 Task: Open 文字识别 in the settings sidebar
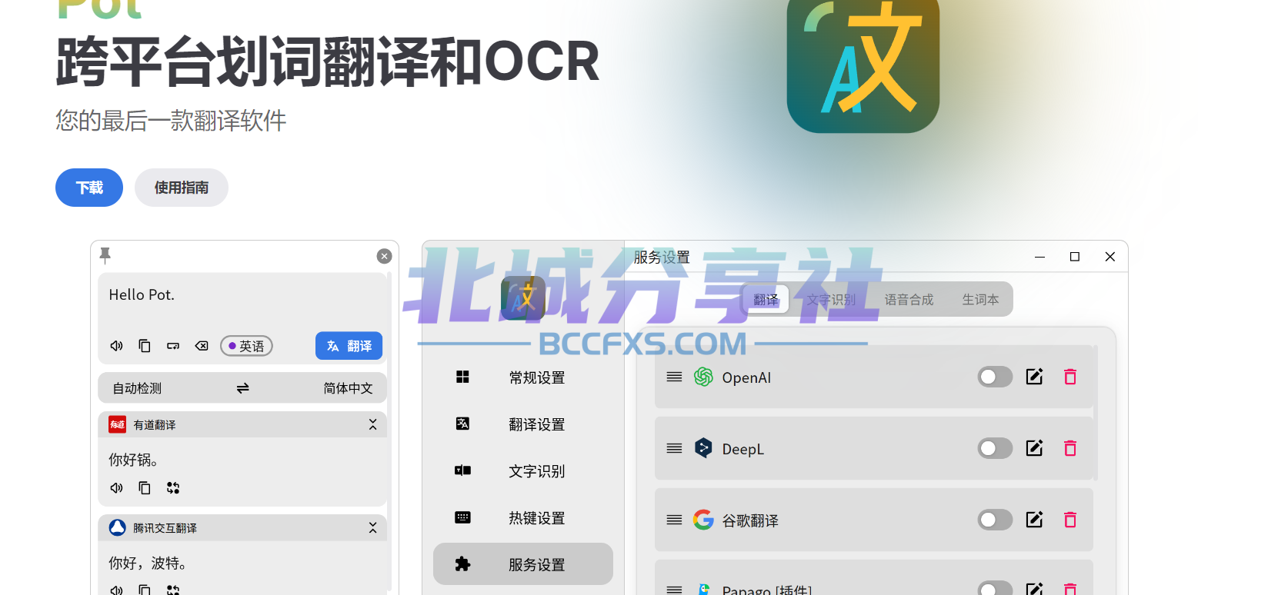[523, 471]
